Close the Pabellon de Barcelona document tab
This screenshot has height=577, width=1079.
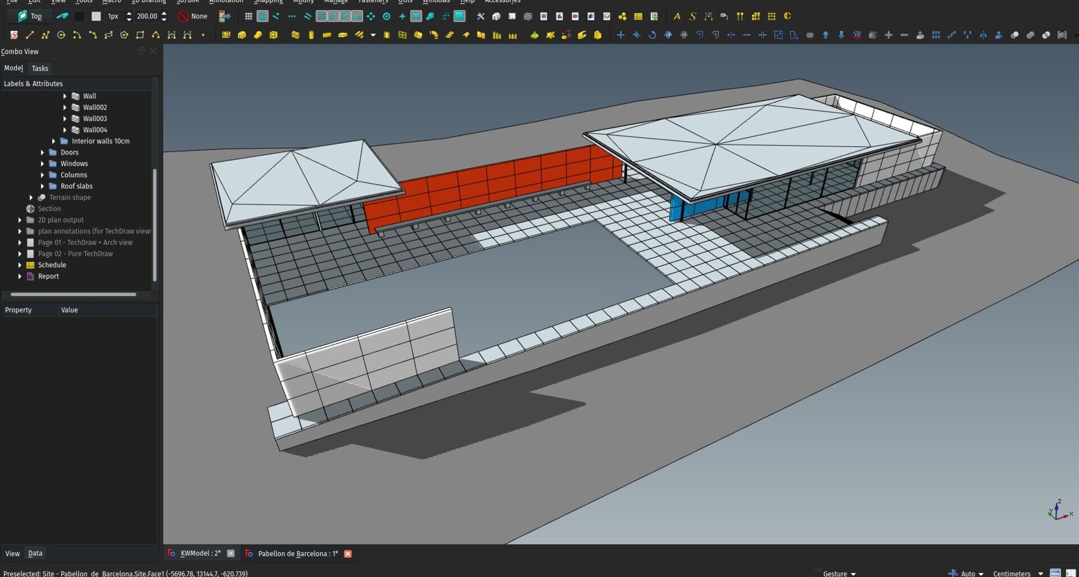(x=348, y=553)
